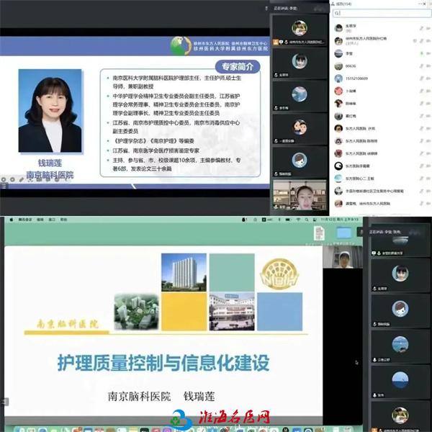Open the document file icon on the desktop
This screenshot has height=432, width=432.
(x=319, y=233)
